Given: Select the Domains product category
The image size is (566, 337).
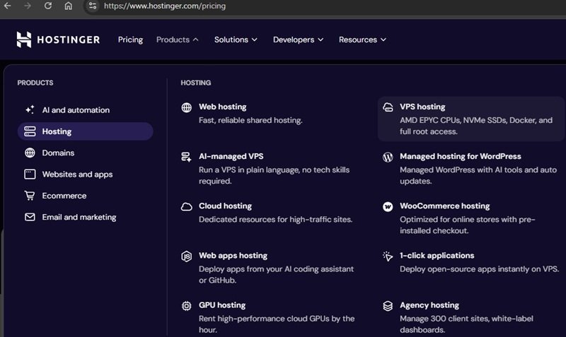Looking at the screenshot, I should (x=85, y=153).
